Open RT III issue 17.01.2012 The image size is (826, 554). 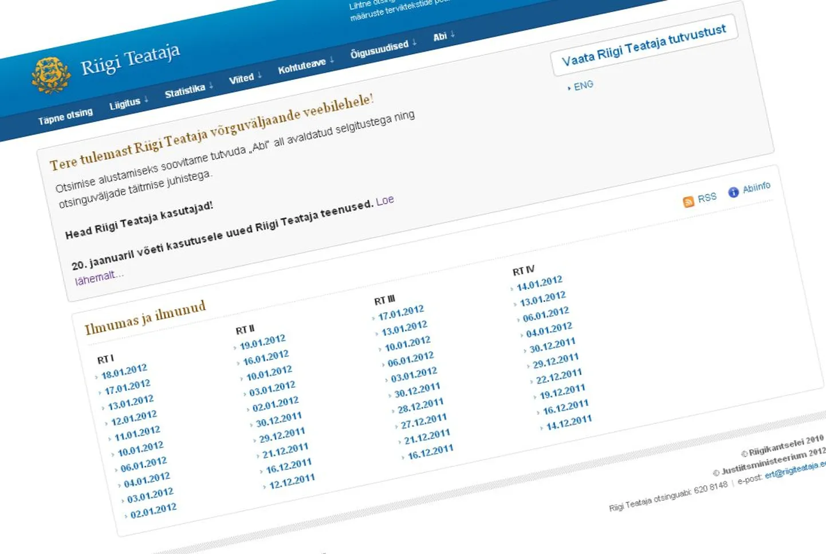(401, 313)
